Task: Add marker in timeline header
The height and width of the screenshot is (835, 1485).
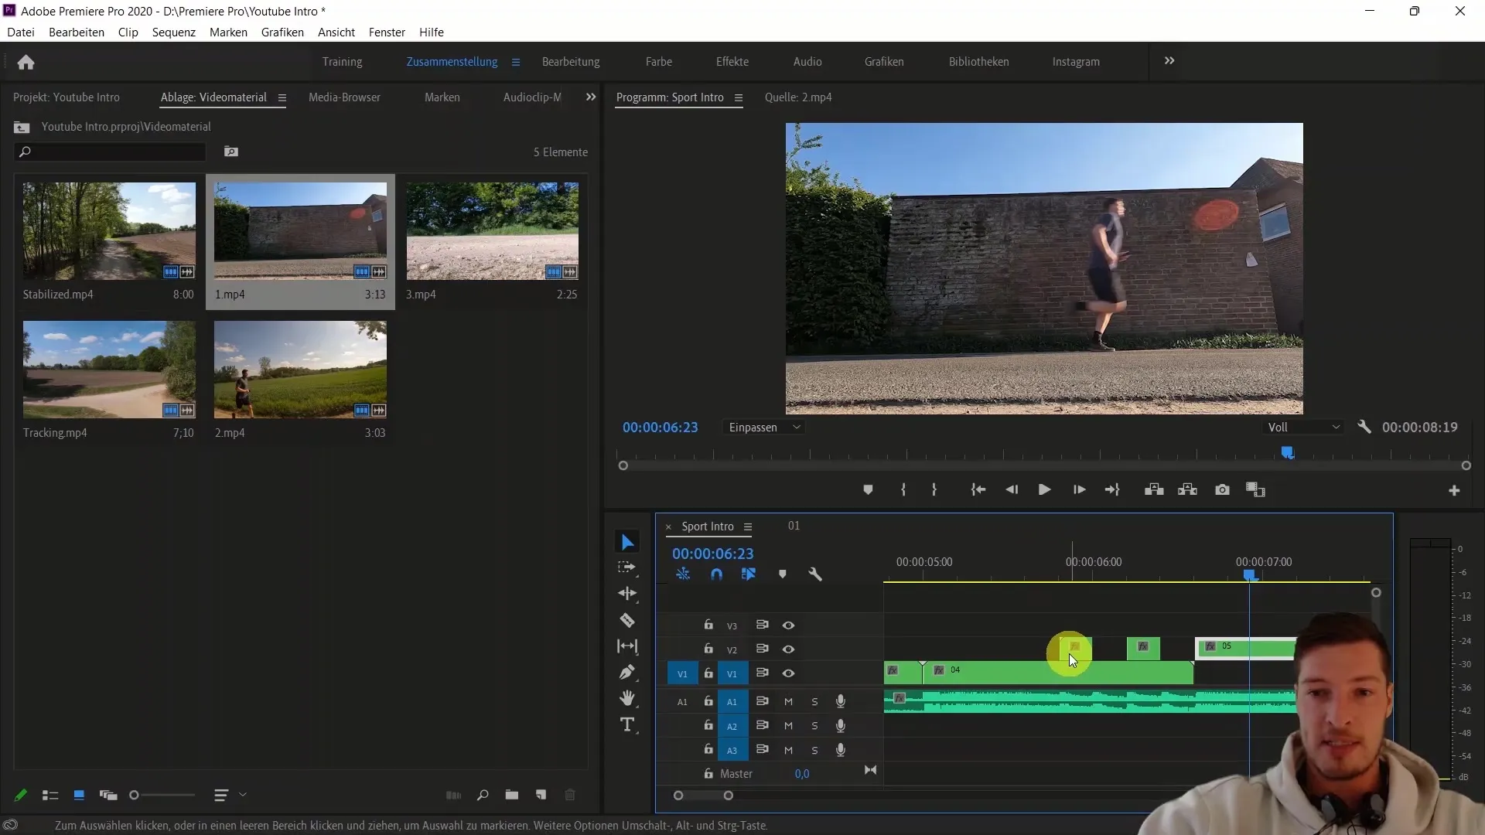Action: click(782, 574)
